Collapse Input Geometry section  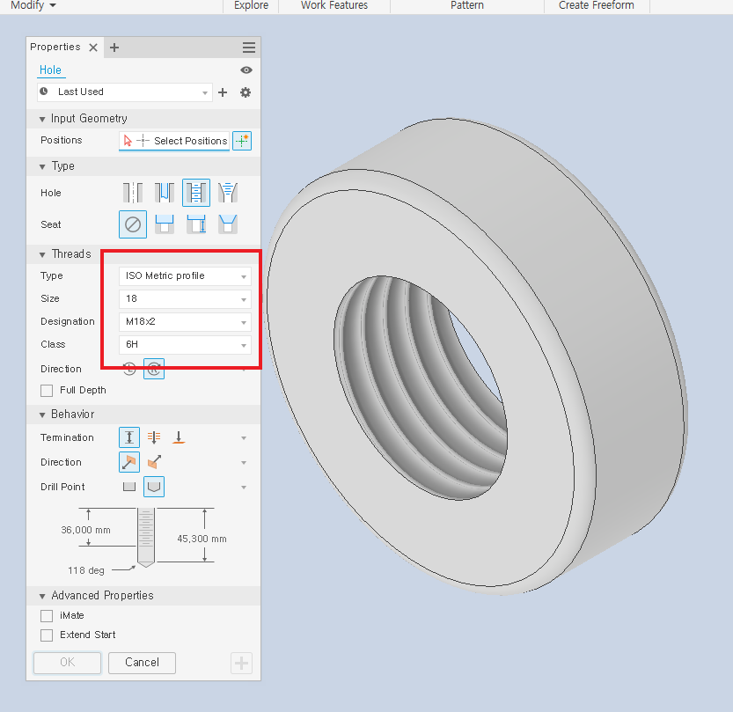(x=42, y=119)
